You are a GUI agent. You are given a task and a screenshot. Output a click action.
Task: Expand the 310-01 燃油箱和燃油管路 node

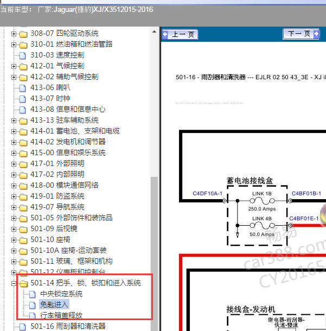[14, 44]
